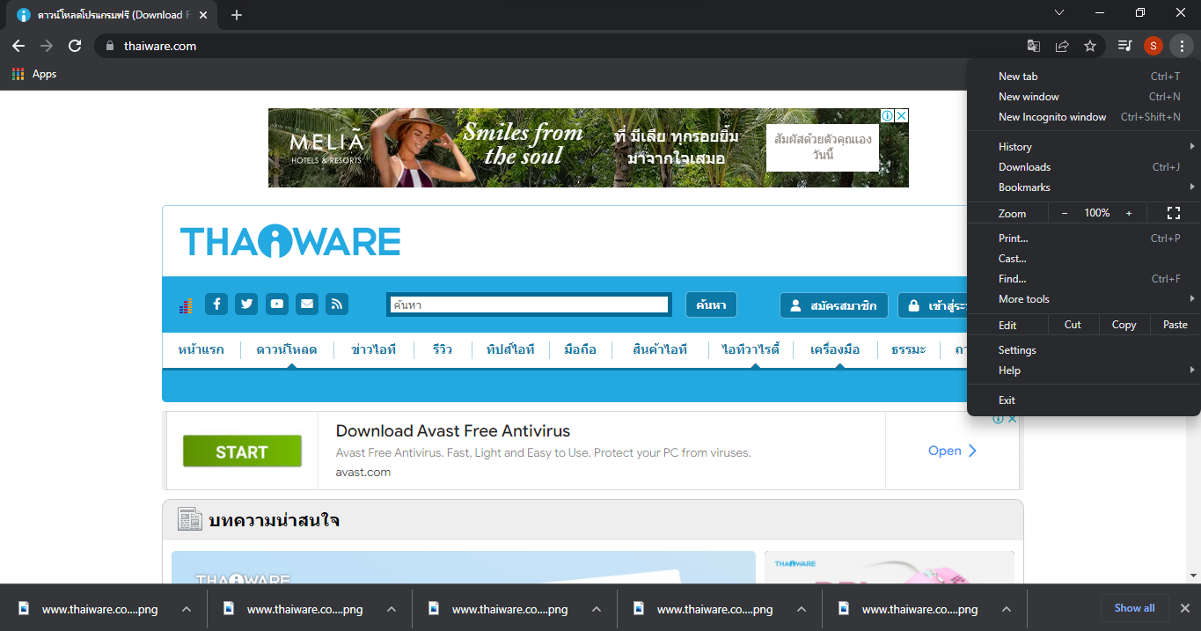This screenshot has height=631, width=1201.
Task: Click the three-dot Chrome menu button
Action: click(1182, 46)
